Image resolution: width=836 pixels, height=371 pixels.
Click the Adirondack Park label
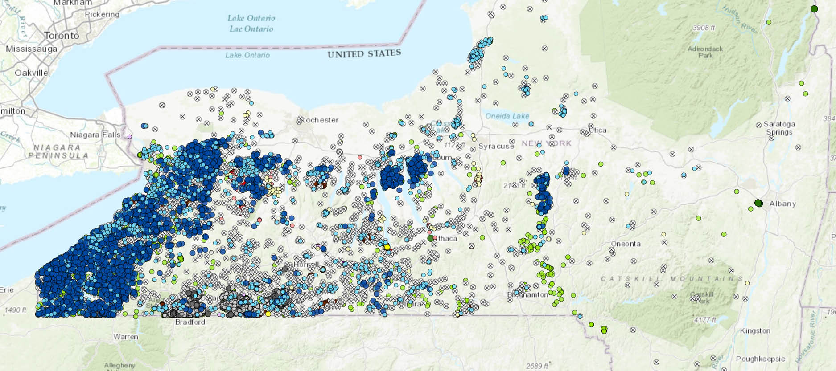pos(705,52)
